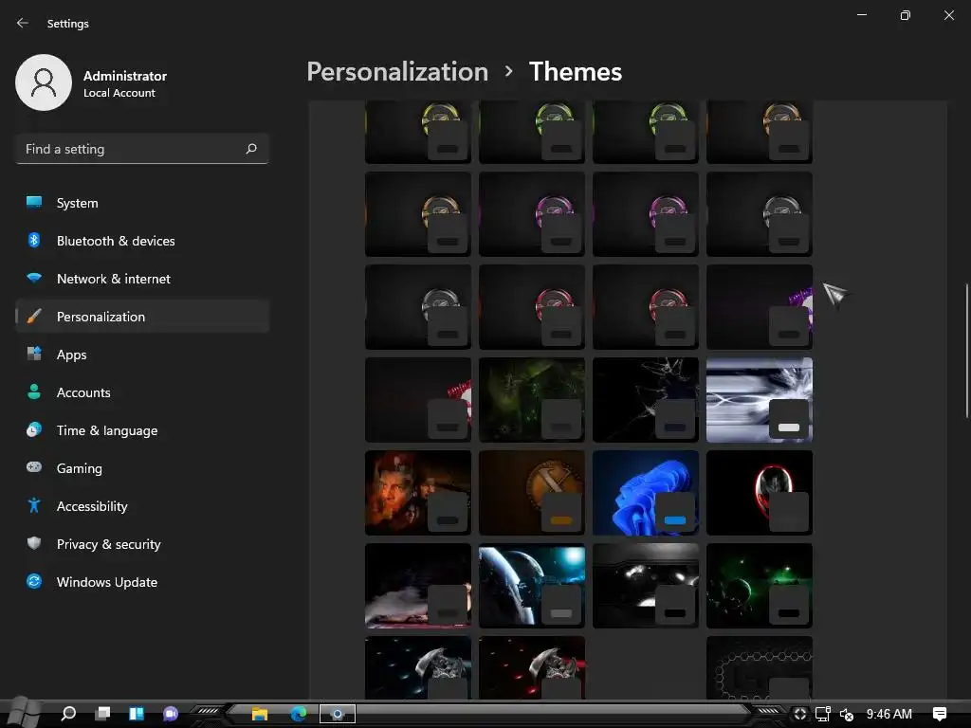Launch Microsoft Edge from the taskbar
This screenshot has height=728, width=971.
(x=299, y=714)
